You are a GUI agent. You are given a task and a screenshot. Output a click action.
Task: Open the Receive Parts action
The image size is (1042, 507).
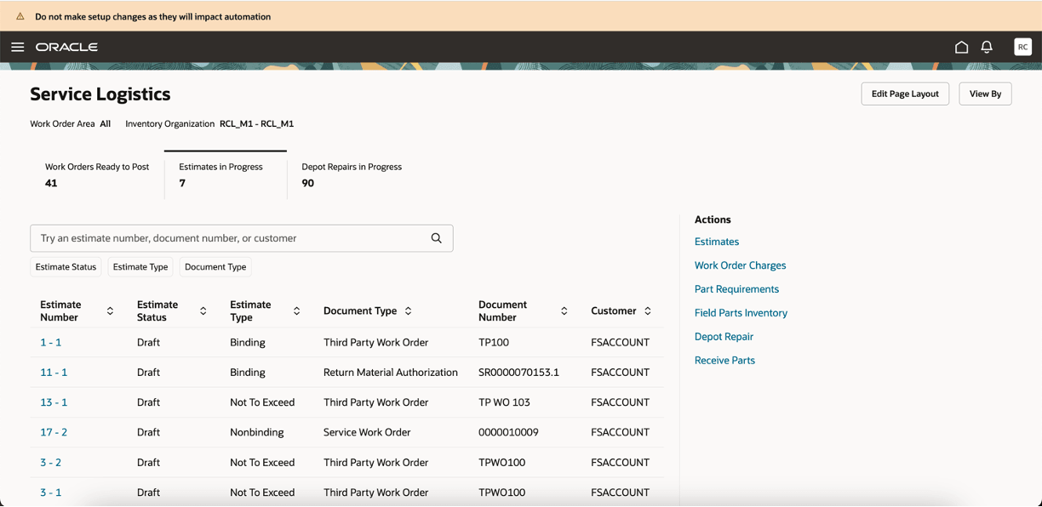724,360
